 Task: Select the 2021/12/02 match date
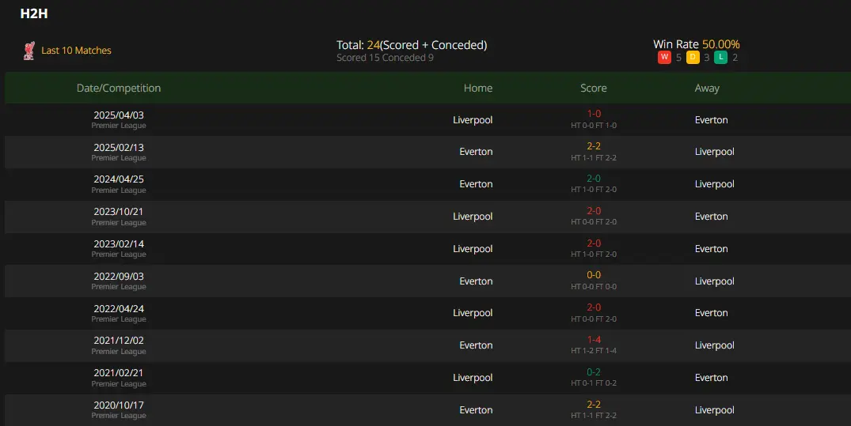[x=118, y=341]
